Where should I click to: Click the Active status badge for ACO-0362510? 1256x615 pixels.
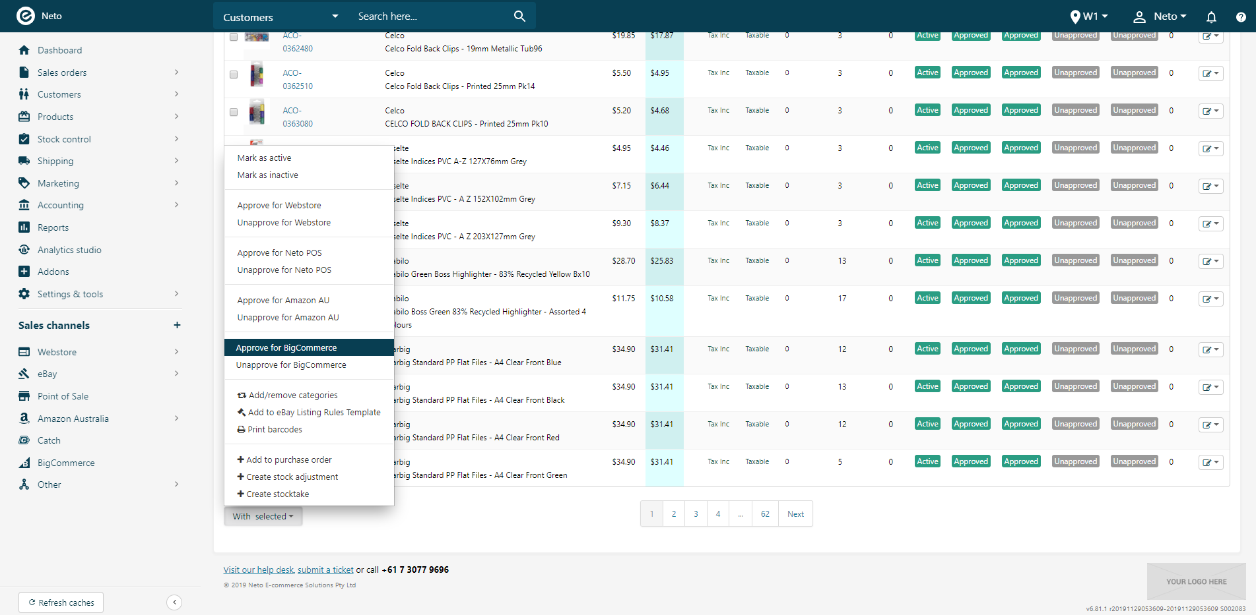pos(927,73)
